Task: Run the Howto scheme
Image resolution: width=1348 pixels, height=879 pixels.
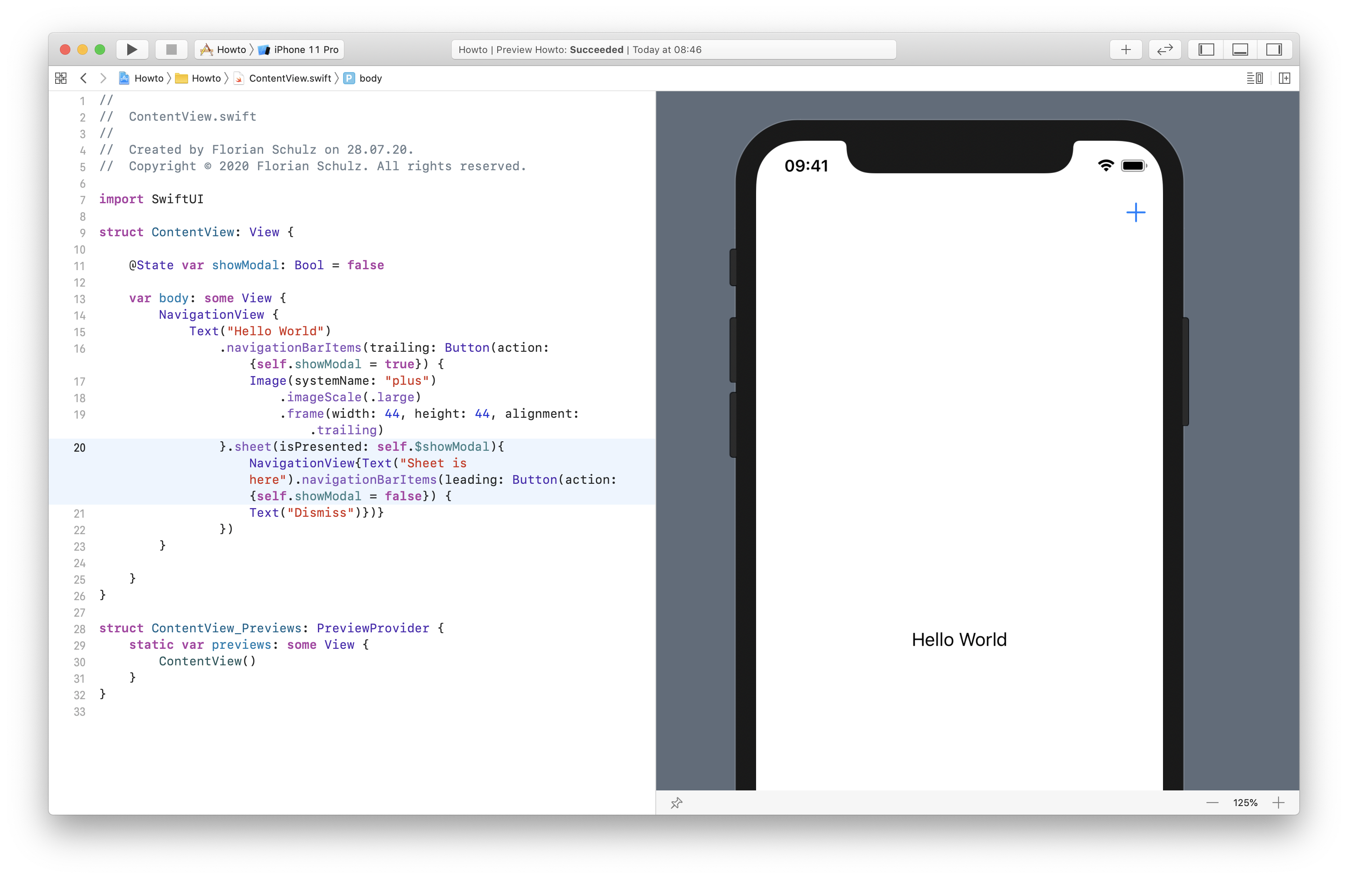Action: tap(132, 49)
